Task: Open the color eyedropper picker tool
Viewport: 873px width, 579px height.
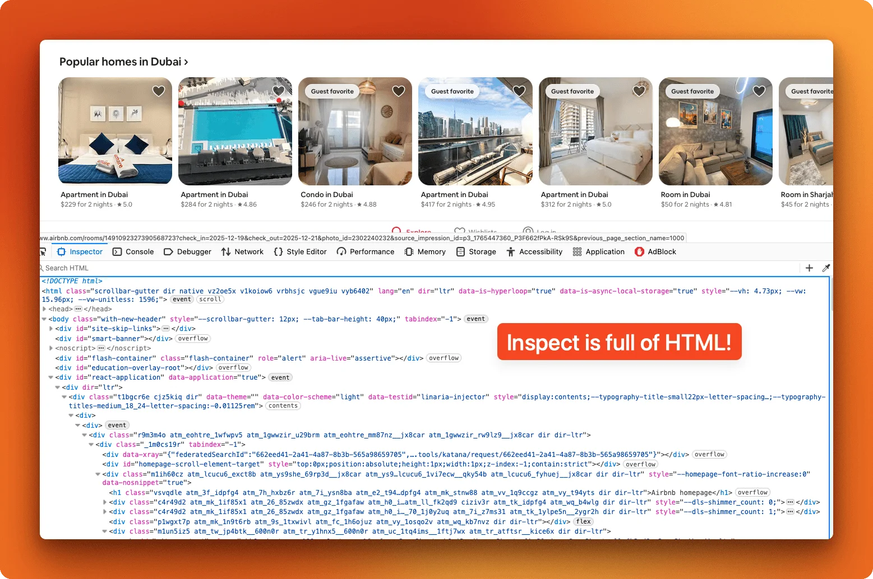Action: [x=827, y=268]
